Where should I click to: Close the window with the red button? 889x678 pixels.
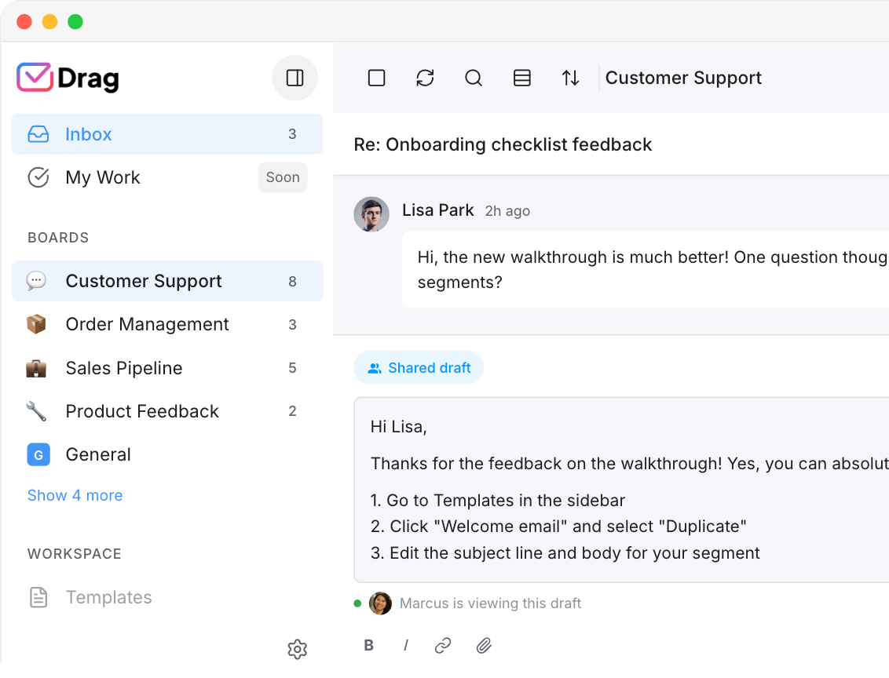tap(24, 21)
